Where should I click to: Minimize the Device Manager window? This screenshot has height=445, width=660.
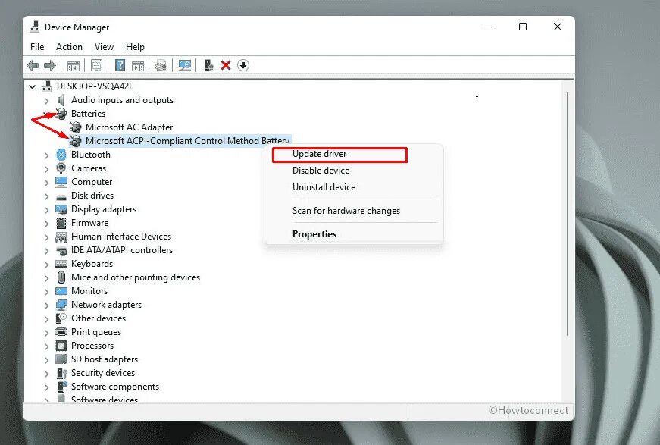(x=489, y=27)
